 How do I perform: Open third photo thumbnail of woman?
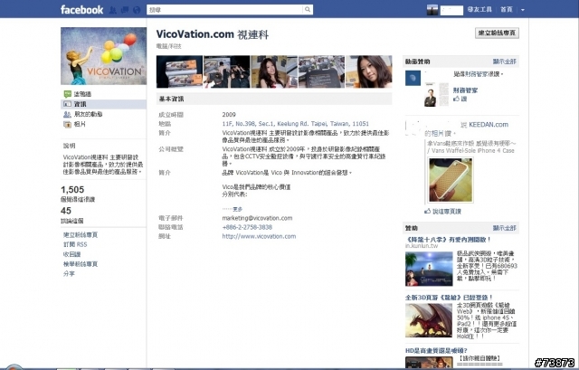click(x=274, y=71)
